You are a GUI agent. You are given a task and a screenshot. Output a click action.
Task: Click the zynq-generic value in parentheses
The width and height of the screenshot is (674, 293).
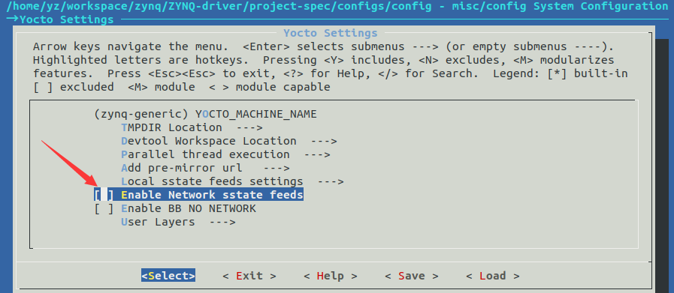(x=141, y=114)
